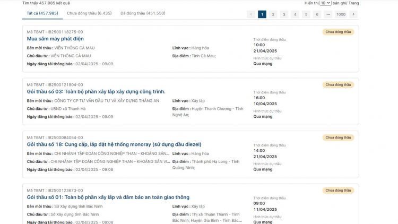Open 'Mua sắm máy phát điện' tender
398x224 pixels.
(55, 39)
